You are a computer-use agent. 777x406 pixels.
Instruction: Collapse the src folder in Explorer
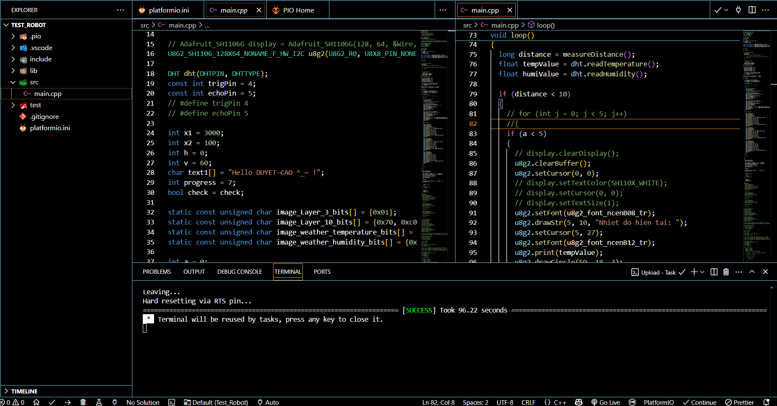coord(13,82)
